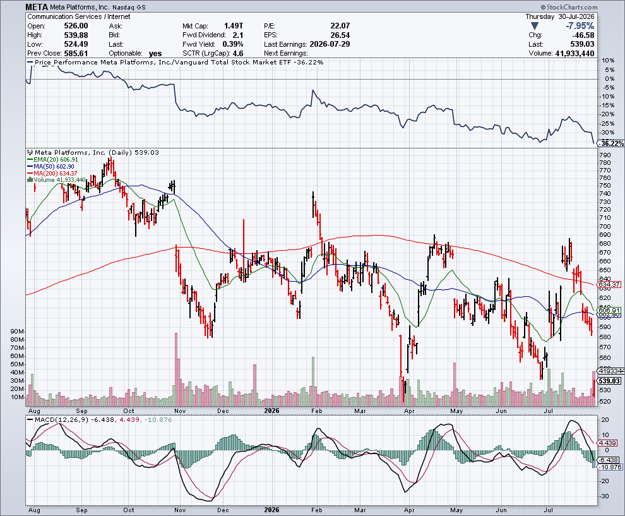
Task: Click the red 634.37 MA(200) price tag
Action: tap(609, 284)
